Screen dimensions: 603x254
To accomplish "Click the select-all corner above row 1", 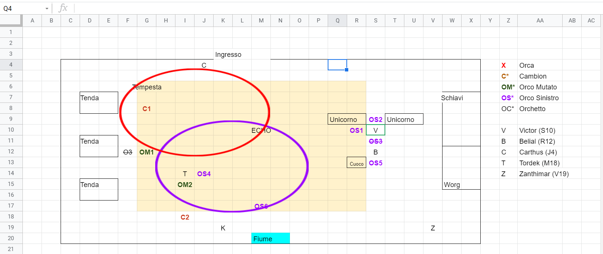I will (x=11, y=20).
